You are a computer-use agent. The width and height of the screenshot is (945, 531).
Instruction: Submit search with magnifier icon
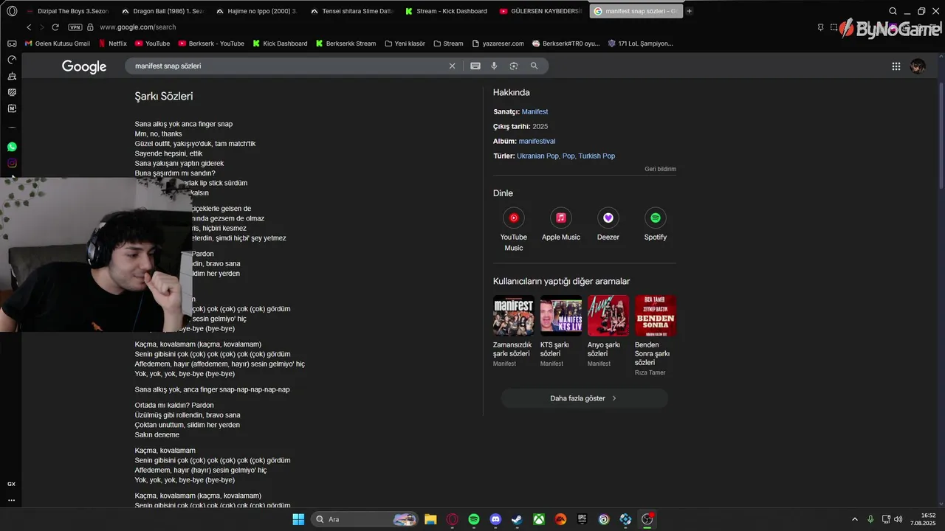(x=535, y=66)
